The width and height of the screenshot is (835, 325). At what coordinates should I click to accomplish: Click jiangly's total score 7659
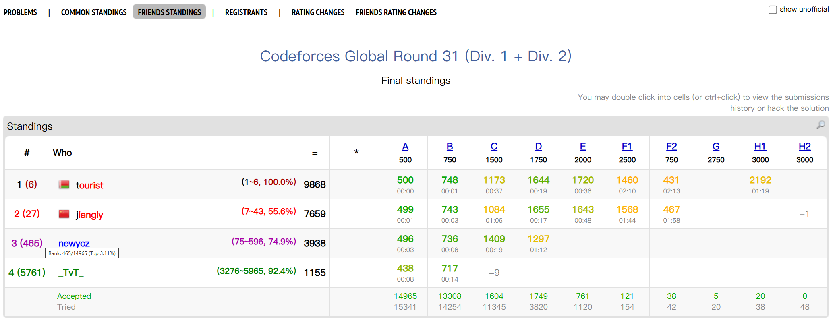(315, 214)
